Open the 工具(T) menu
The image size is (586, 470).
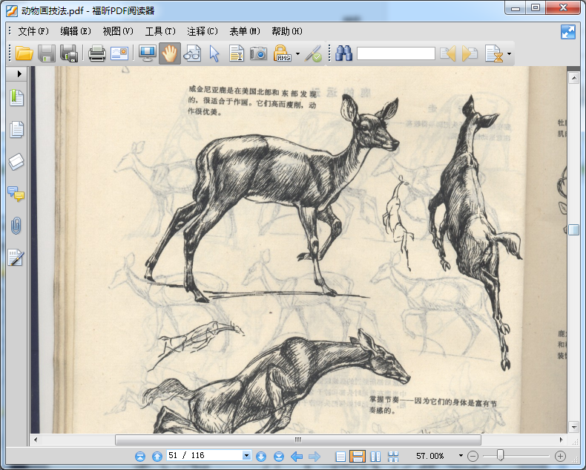tap(160, 31)
